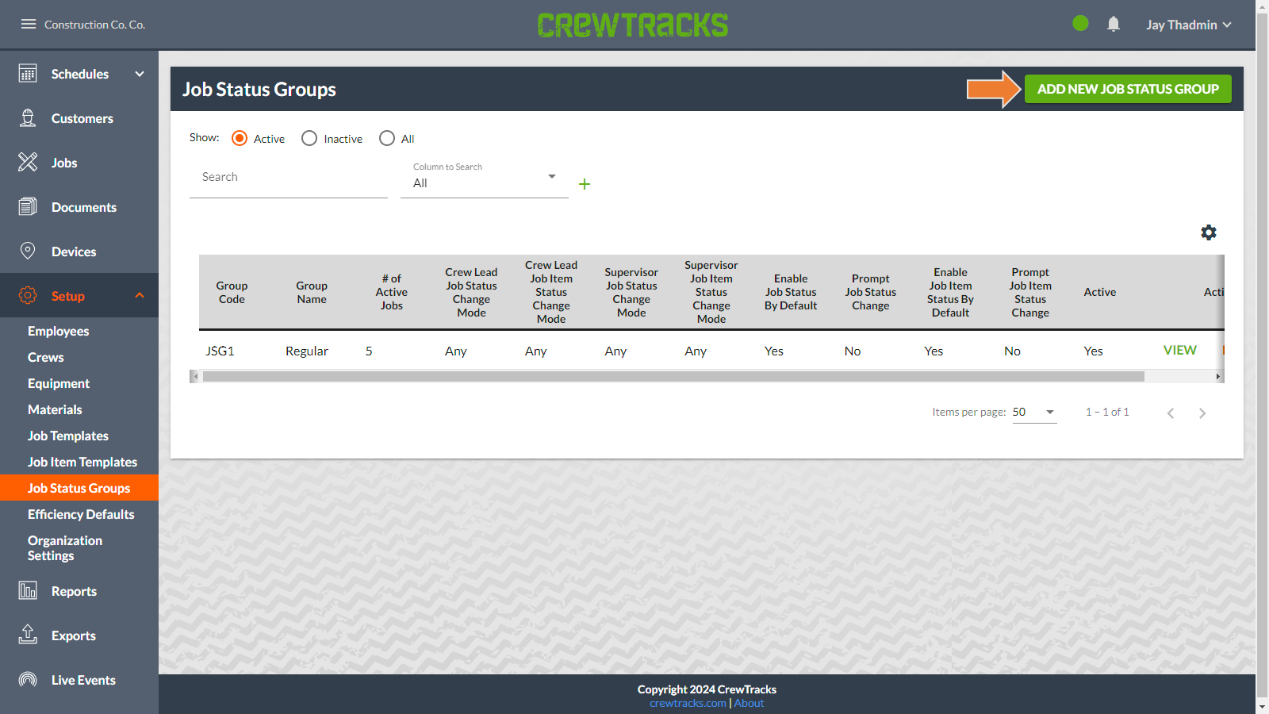Go to next page of results

[x=1202, y=413]
